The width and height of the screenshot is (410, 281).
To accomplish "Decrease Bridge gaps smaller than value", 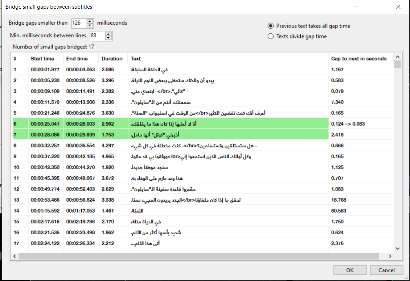I will [x=90, y=25].
